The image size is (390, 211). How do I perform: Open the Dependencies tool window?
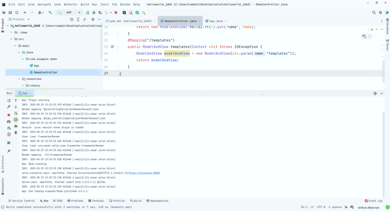157,201
